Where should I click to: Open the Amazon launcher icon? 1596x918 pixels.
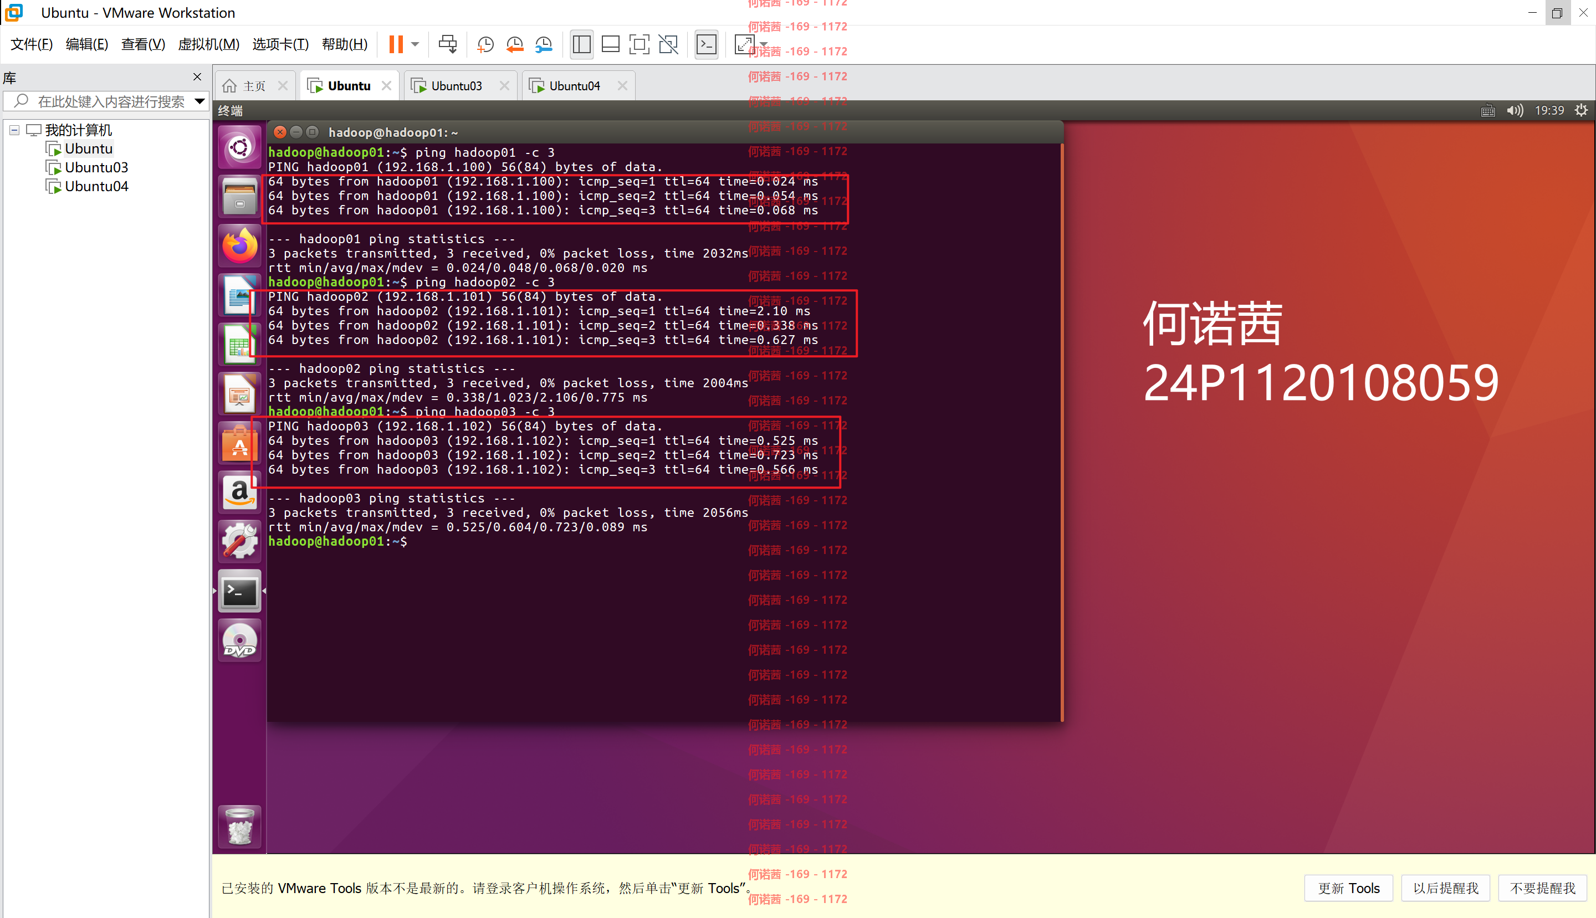click(239, 492)
